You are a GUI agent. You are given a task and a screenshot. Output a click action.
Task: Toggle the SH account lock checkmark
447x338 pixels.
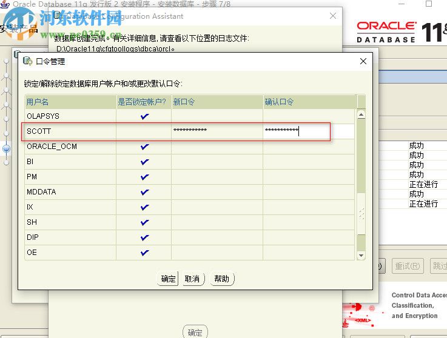pyautogui.click(x=144, y=222)
